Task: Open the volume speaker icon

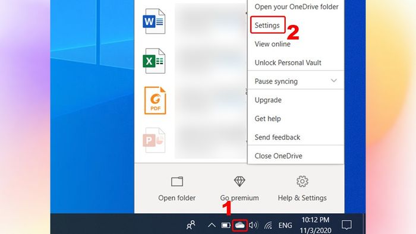Action: pos(253,225)
